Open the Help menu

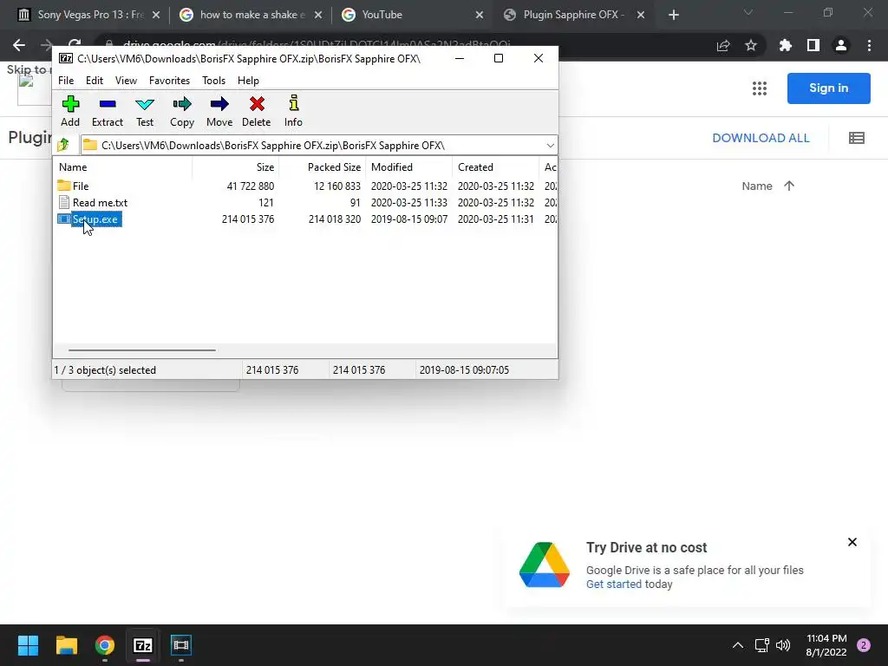pos(248,81)
